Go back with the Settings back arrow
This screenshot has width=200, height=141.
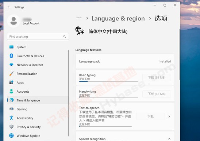(x=9, y=7)
